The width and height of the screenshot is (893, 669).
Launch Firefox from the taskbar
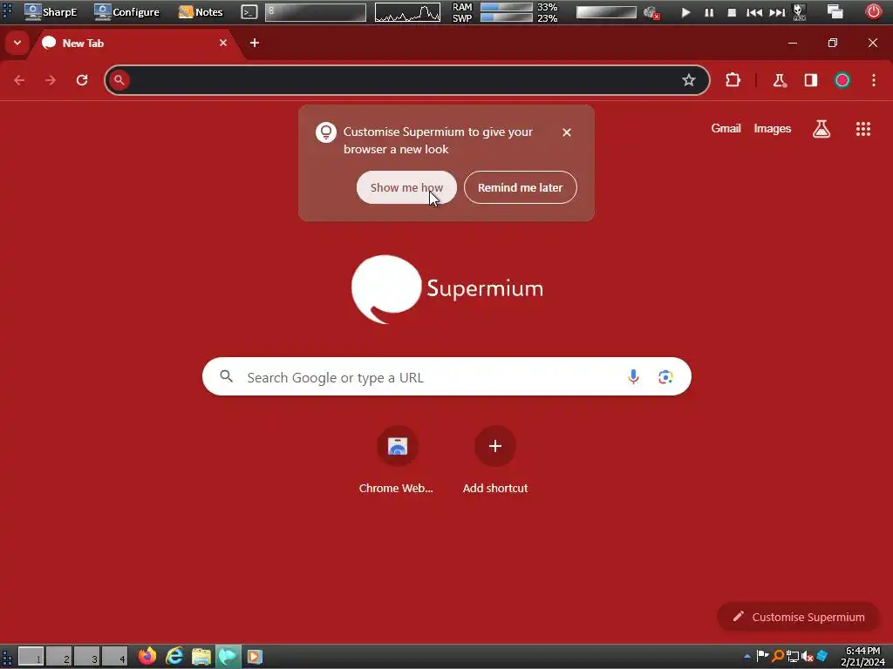[x=147, y=656]
